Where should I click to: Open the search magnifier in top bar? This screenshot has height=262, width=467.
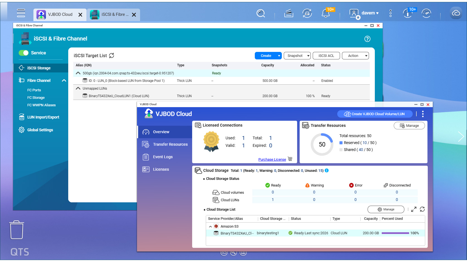tap(261, 13)
